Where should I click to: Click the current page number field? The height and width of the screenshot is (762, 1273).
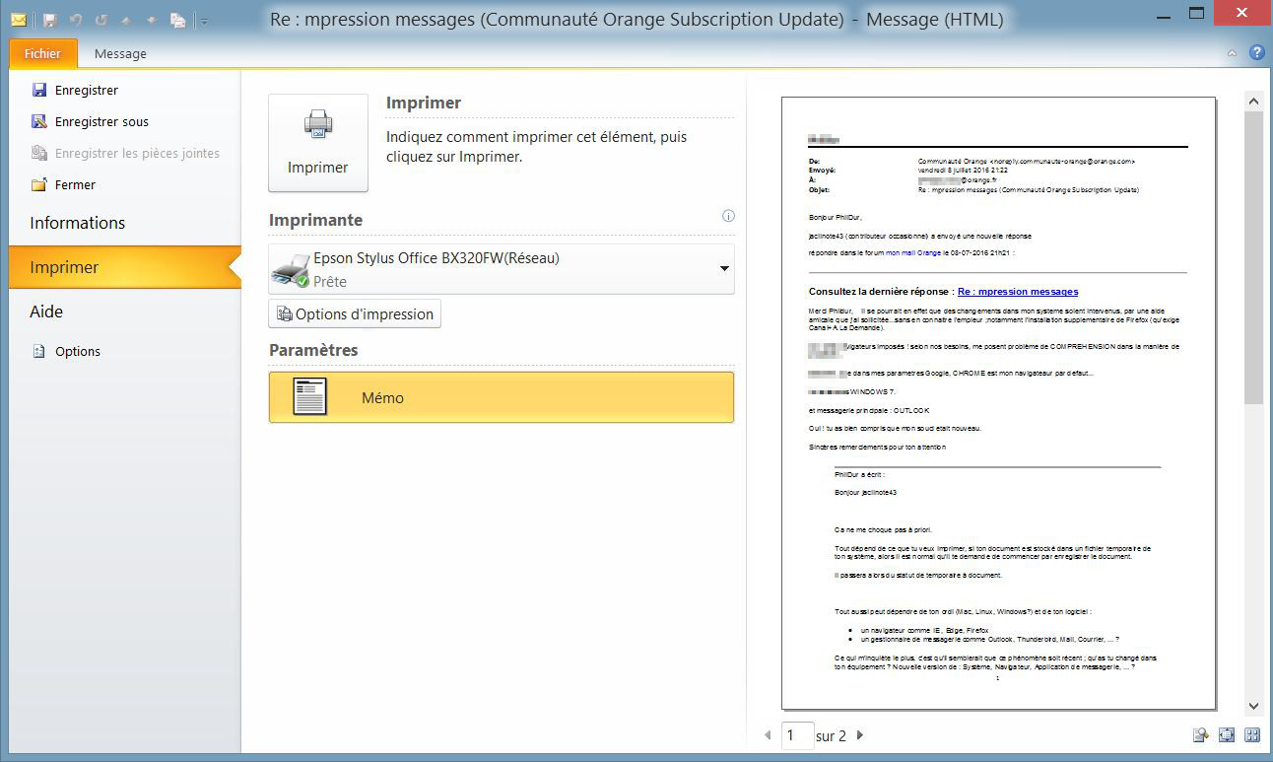[x=797, y=735]
